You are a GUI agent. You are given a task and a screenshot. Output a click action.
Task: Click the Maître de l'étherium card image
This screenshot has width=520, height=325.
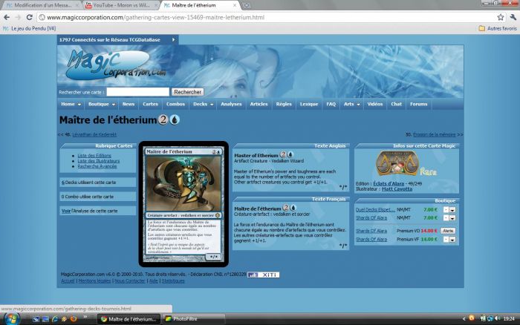click(x=183, y=204)
